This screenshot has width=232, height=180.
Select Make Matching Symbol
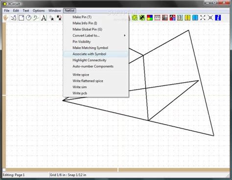coord(96,48)
